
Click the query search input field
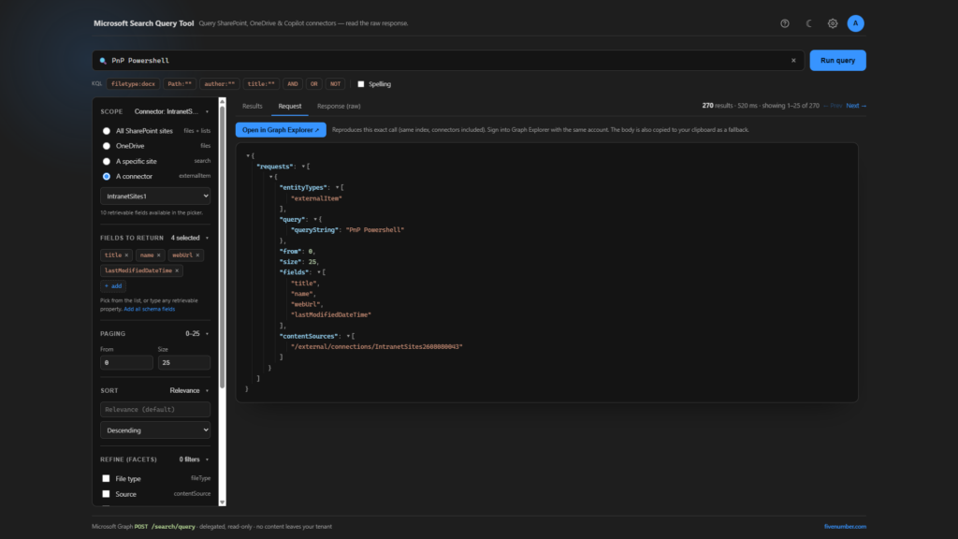pos(448,61)
